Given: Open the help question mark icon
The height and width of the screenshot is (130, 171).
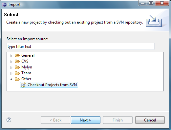Looking at the screenshot, I should pos(9,120).
